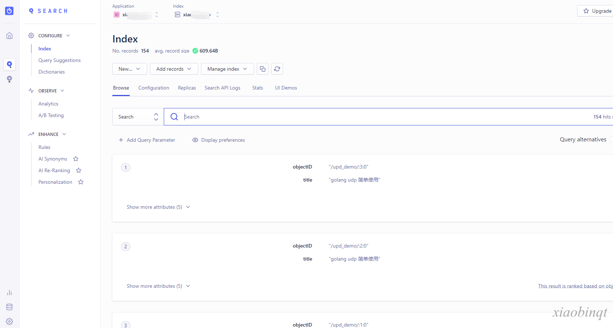Viewport: 613px width, 328px height.
Task: Open the Settings gear at sidebar bottom
Action: pos(9,321)
